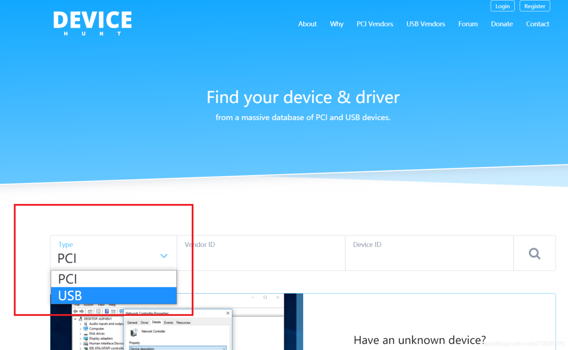568x350 pixels.
Task: Click the Register button
Action: click(535, 6)
